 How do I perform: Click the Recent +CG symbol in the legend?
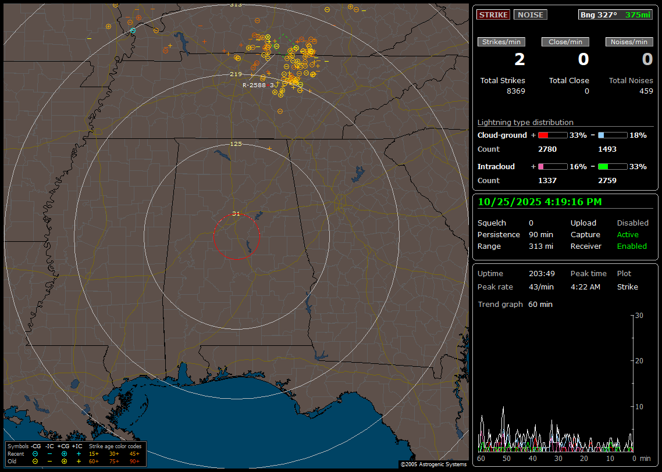point(64,453)
